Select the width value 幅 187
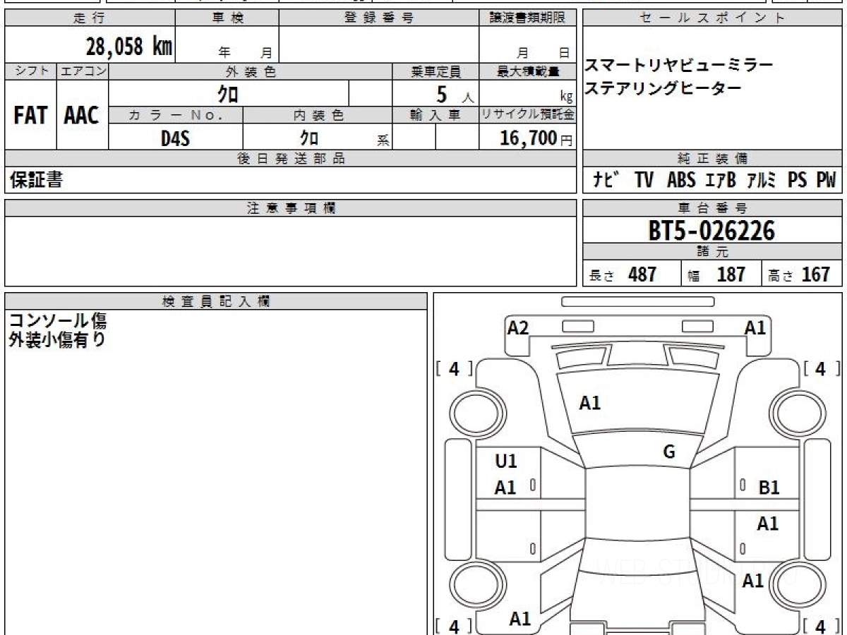The image size is (847, 635). click(x=716, y=274)
